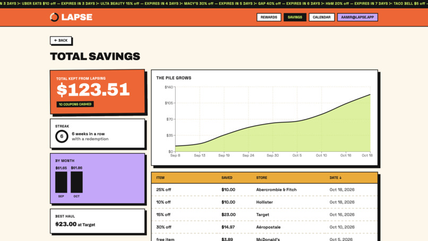Click the Oct bar in By Month
The width and height of the screenshot is (428, 241).
[76, 182]
